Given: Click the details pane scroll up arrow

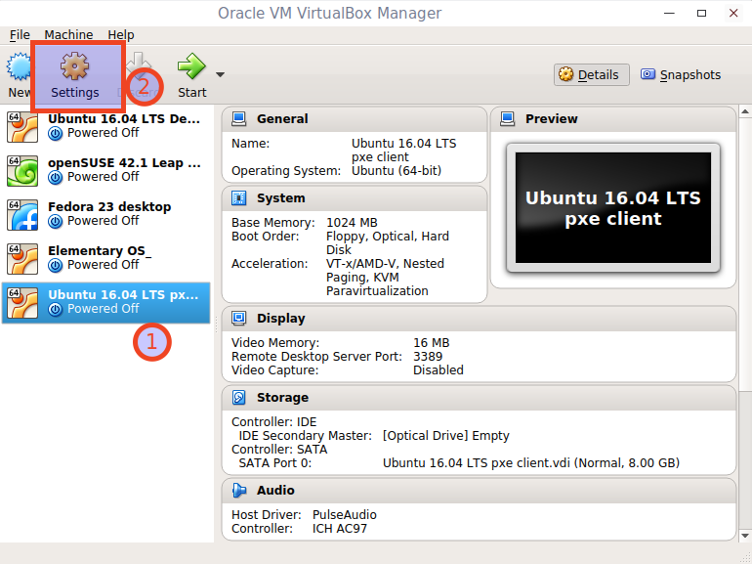Looking at the screenshot, I should coord(745,111).
